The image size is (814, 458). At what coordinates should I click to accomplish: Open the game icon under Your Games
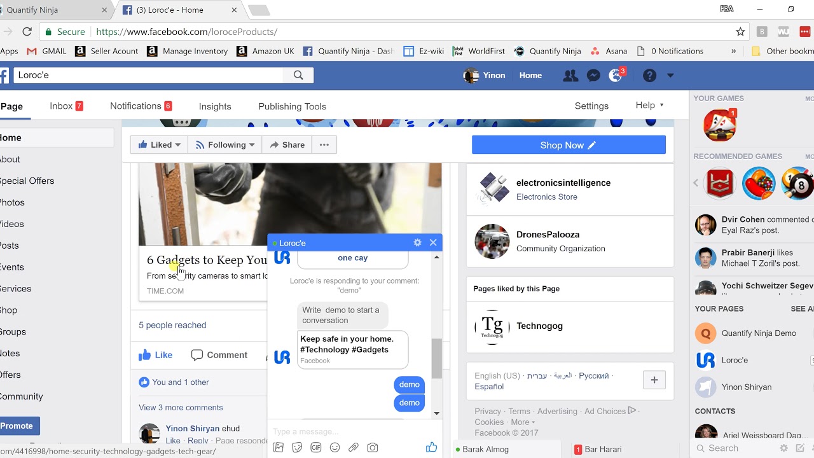point(719,125)
